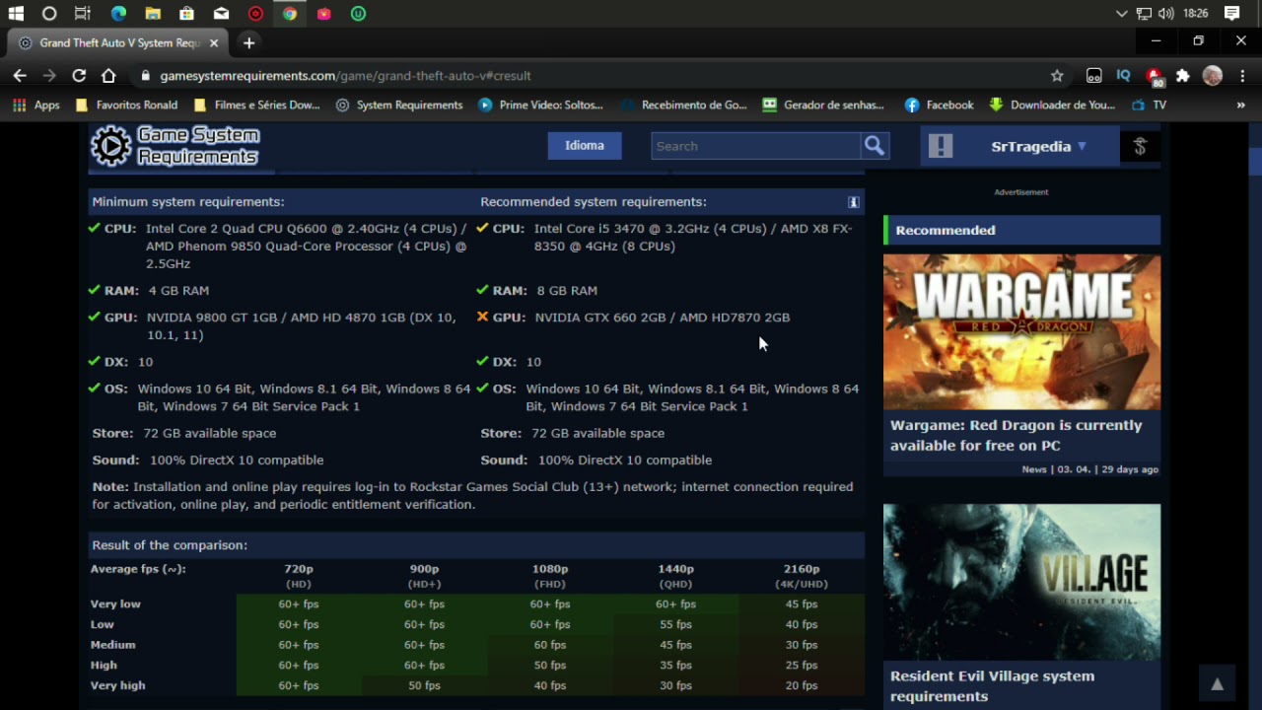The height and width of the screenshot is (710, 1262).
Task: Click the page vertical scrollbar thumb
Action: [1255, 161]
